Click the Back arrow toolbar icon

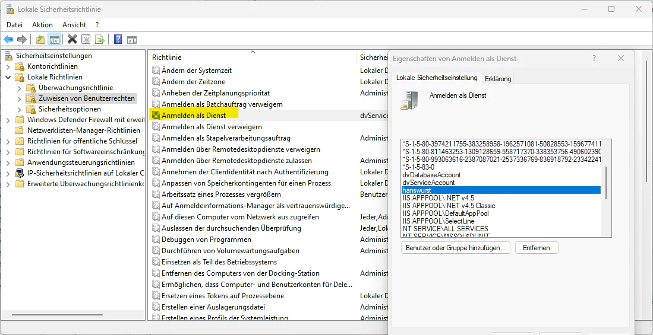coord(8,40)
